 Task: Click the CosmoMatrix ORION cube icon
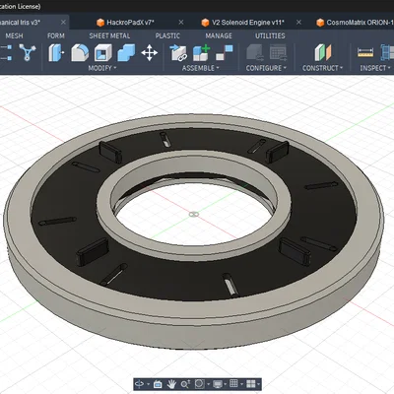320,23
